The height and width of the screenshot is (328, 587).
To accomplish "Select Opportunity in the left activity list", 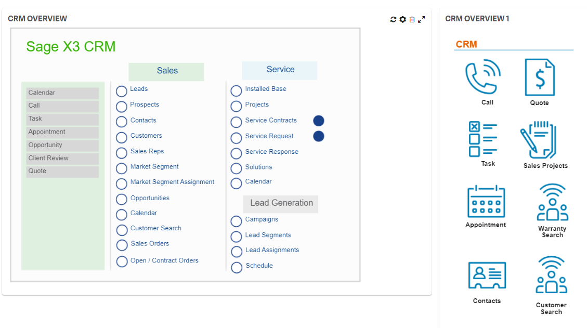I will pos(62,145).
